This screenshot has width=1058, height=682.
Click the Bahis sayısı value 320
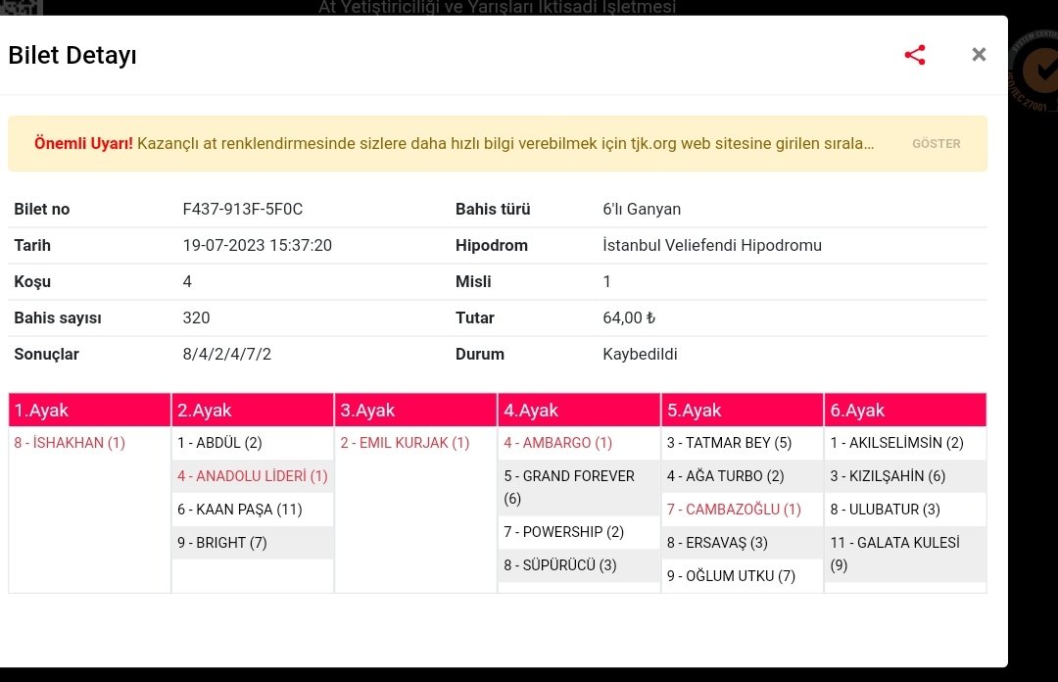coord(196,318)
